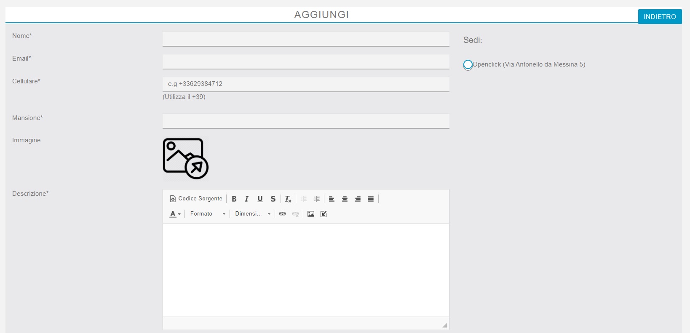Screen dimensions: 690x333
Task: Focus the Cellulare phone number field
Action: 306,84
